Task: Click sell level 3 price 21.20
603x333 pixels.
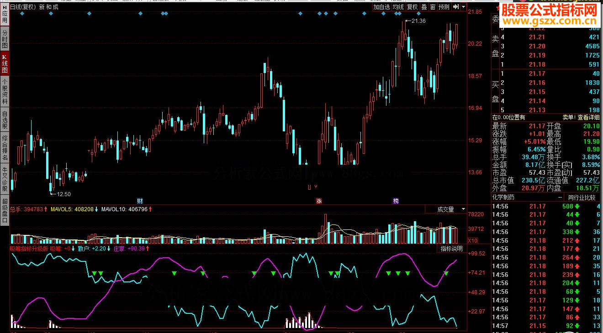Action: (537, 46)
